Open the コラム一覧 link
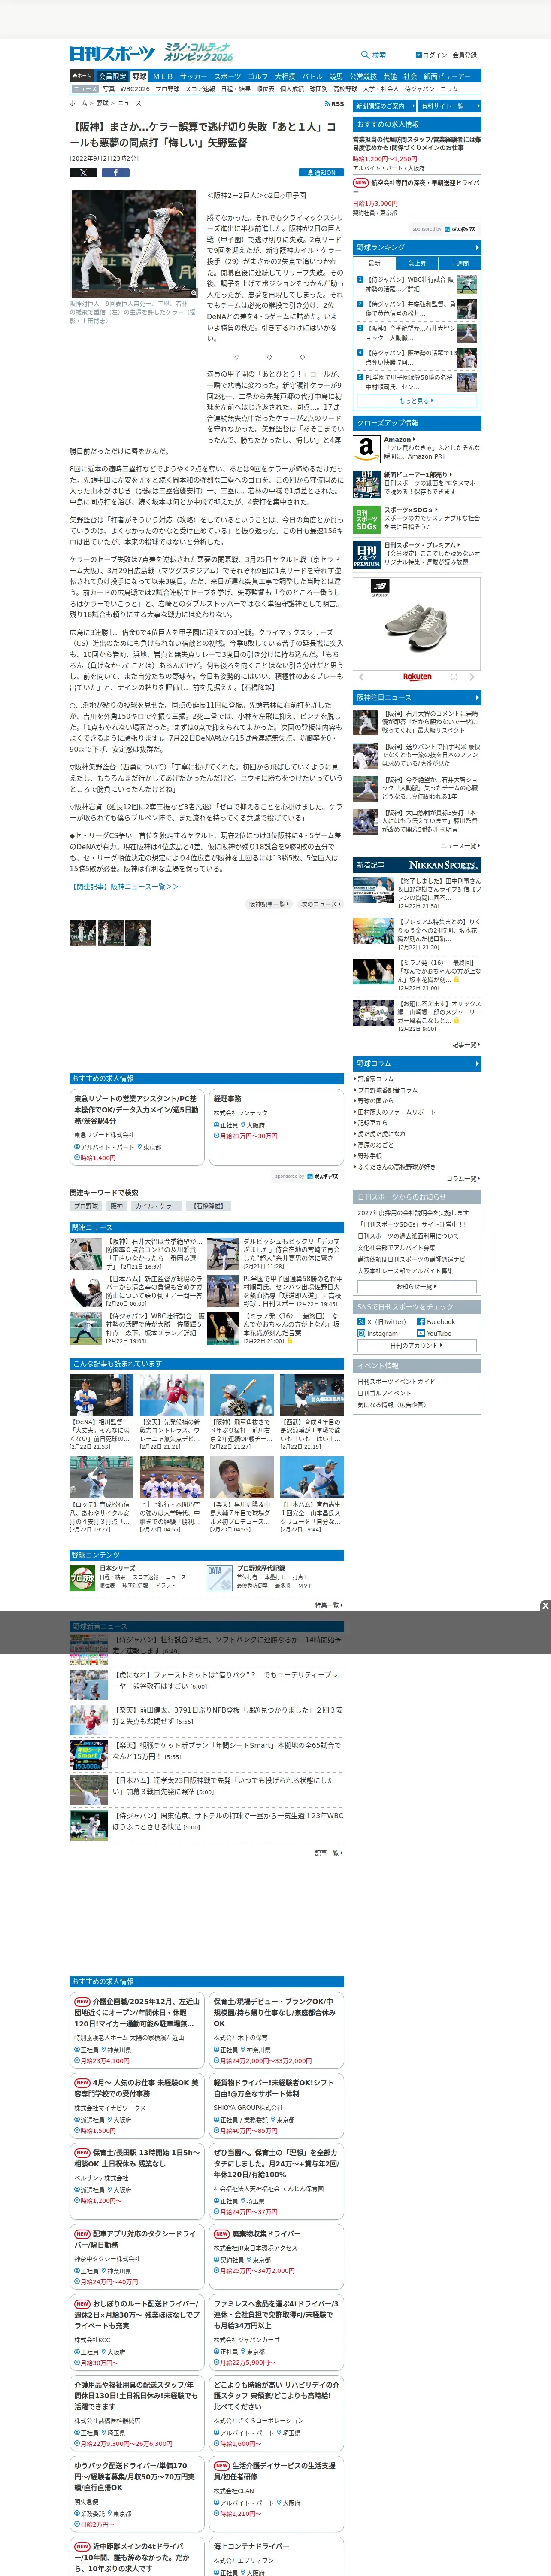Screen dimensions: 551x2576 [462, 1179]
